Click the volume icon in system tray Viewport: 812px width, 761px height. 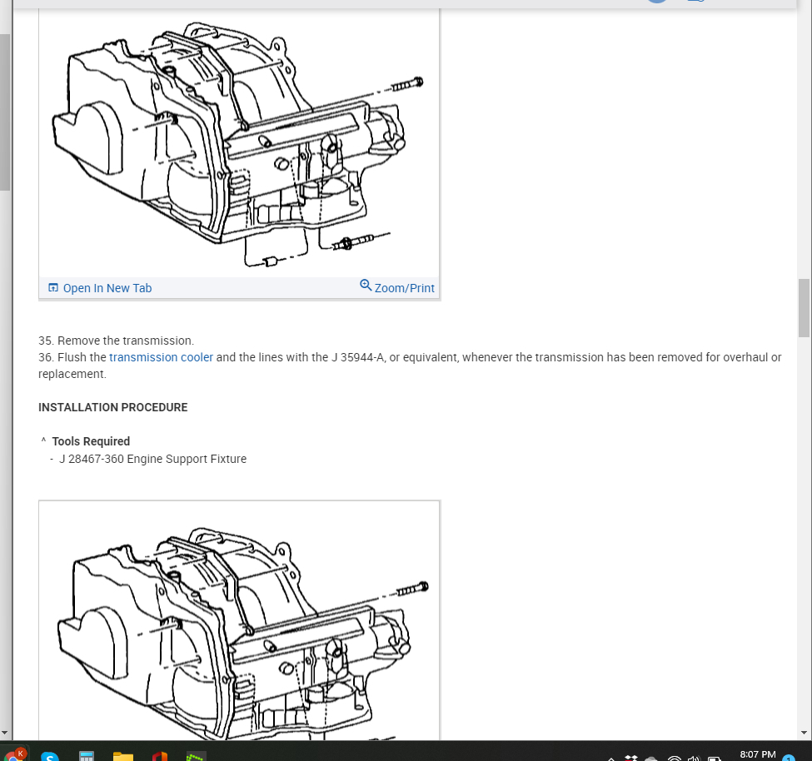click(694, 758)
